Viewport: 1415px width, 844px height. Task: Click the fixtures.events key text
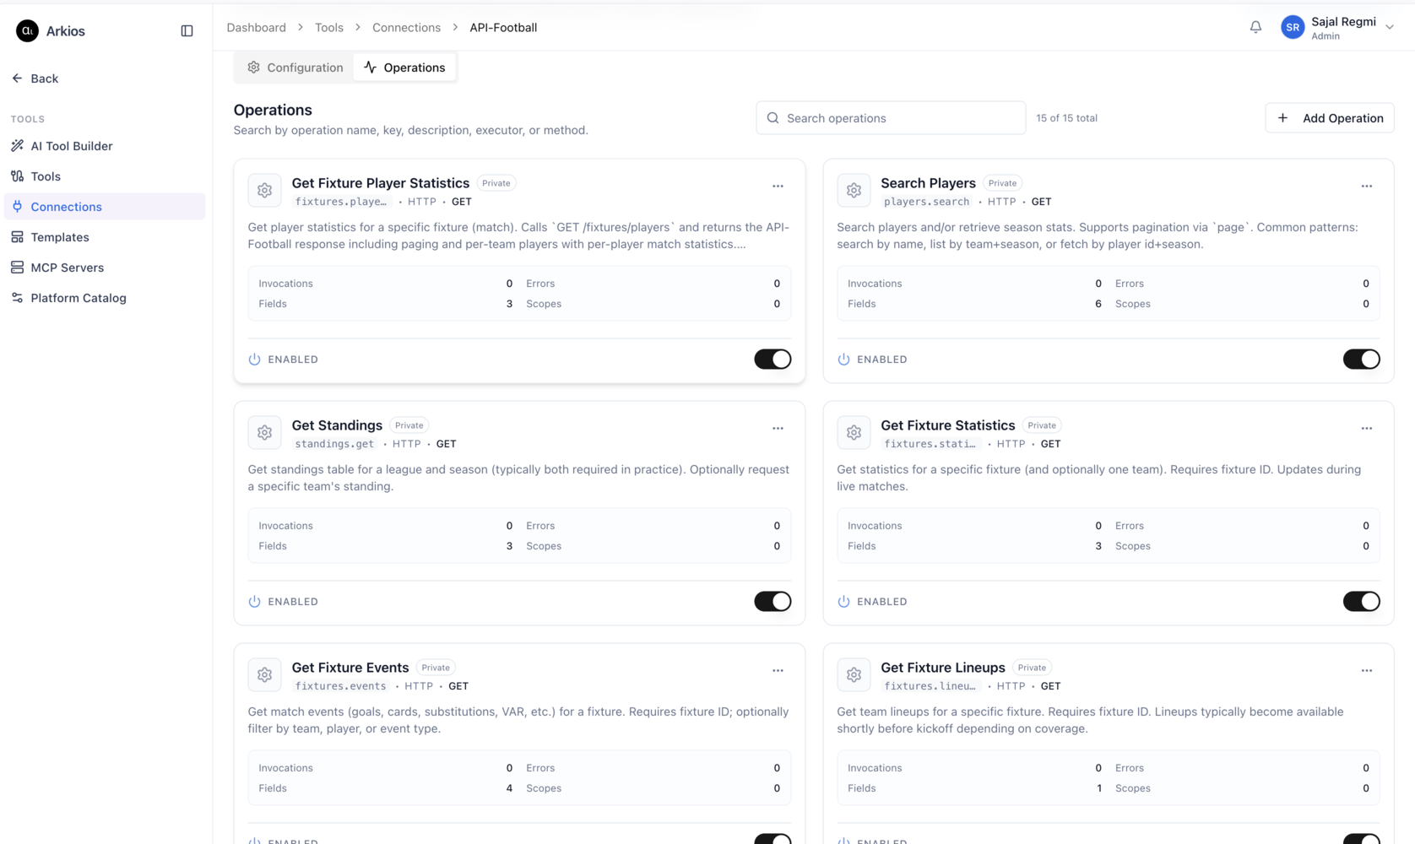coord(340,686)
